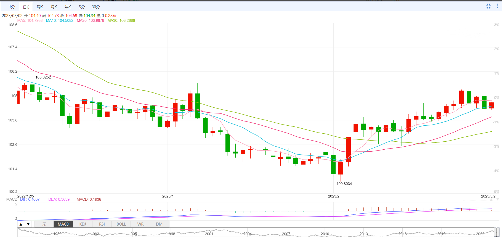
Task: Select the 日K daily candlestick tab
Action: (x=26, y=7)
